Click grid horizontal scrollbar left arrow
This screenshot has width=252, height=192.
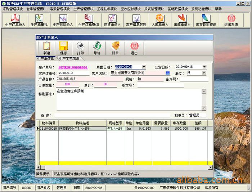(38, 168)
